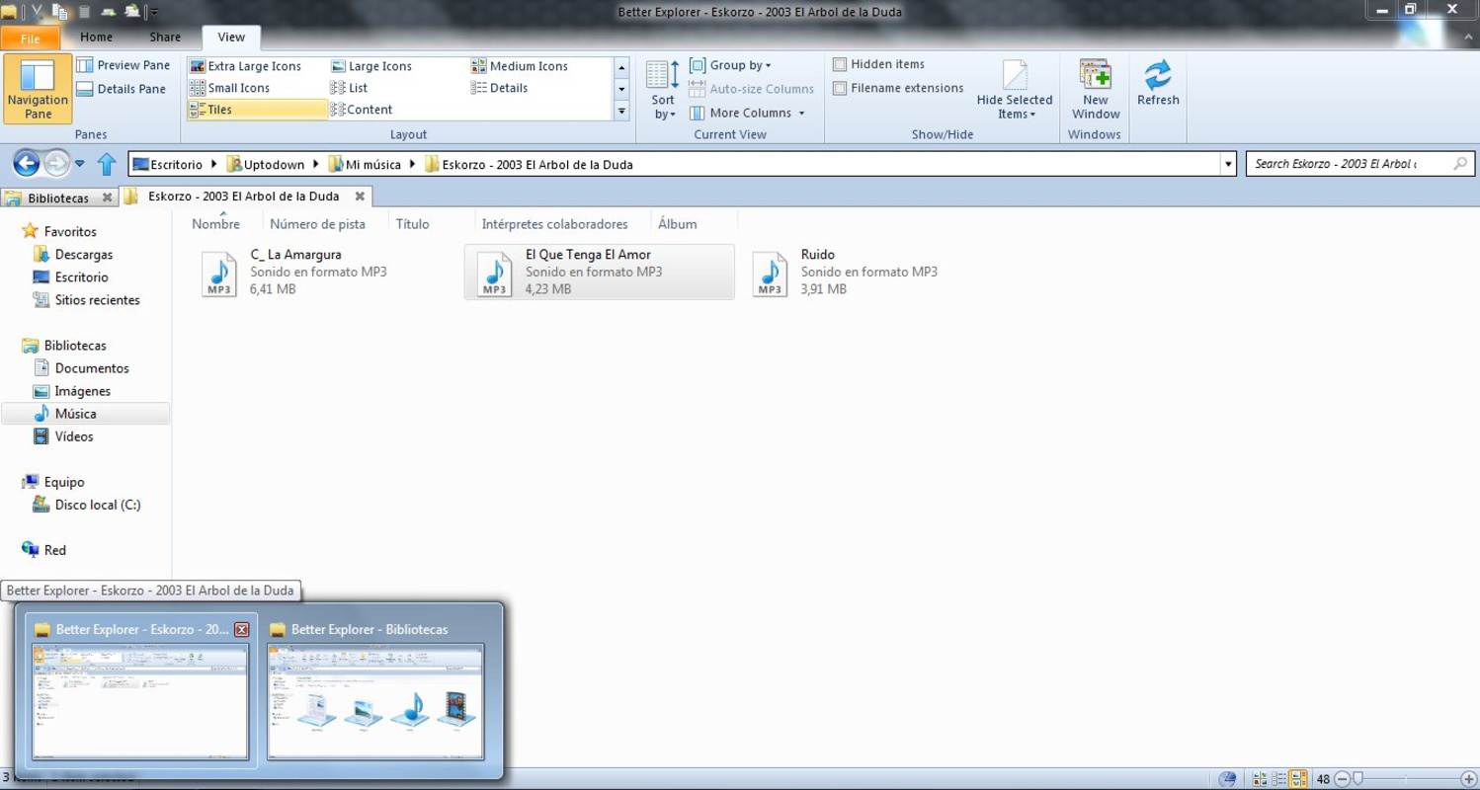Select the Ruido MP3 file

(x=874, y=272)
